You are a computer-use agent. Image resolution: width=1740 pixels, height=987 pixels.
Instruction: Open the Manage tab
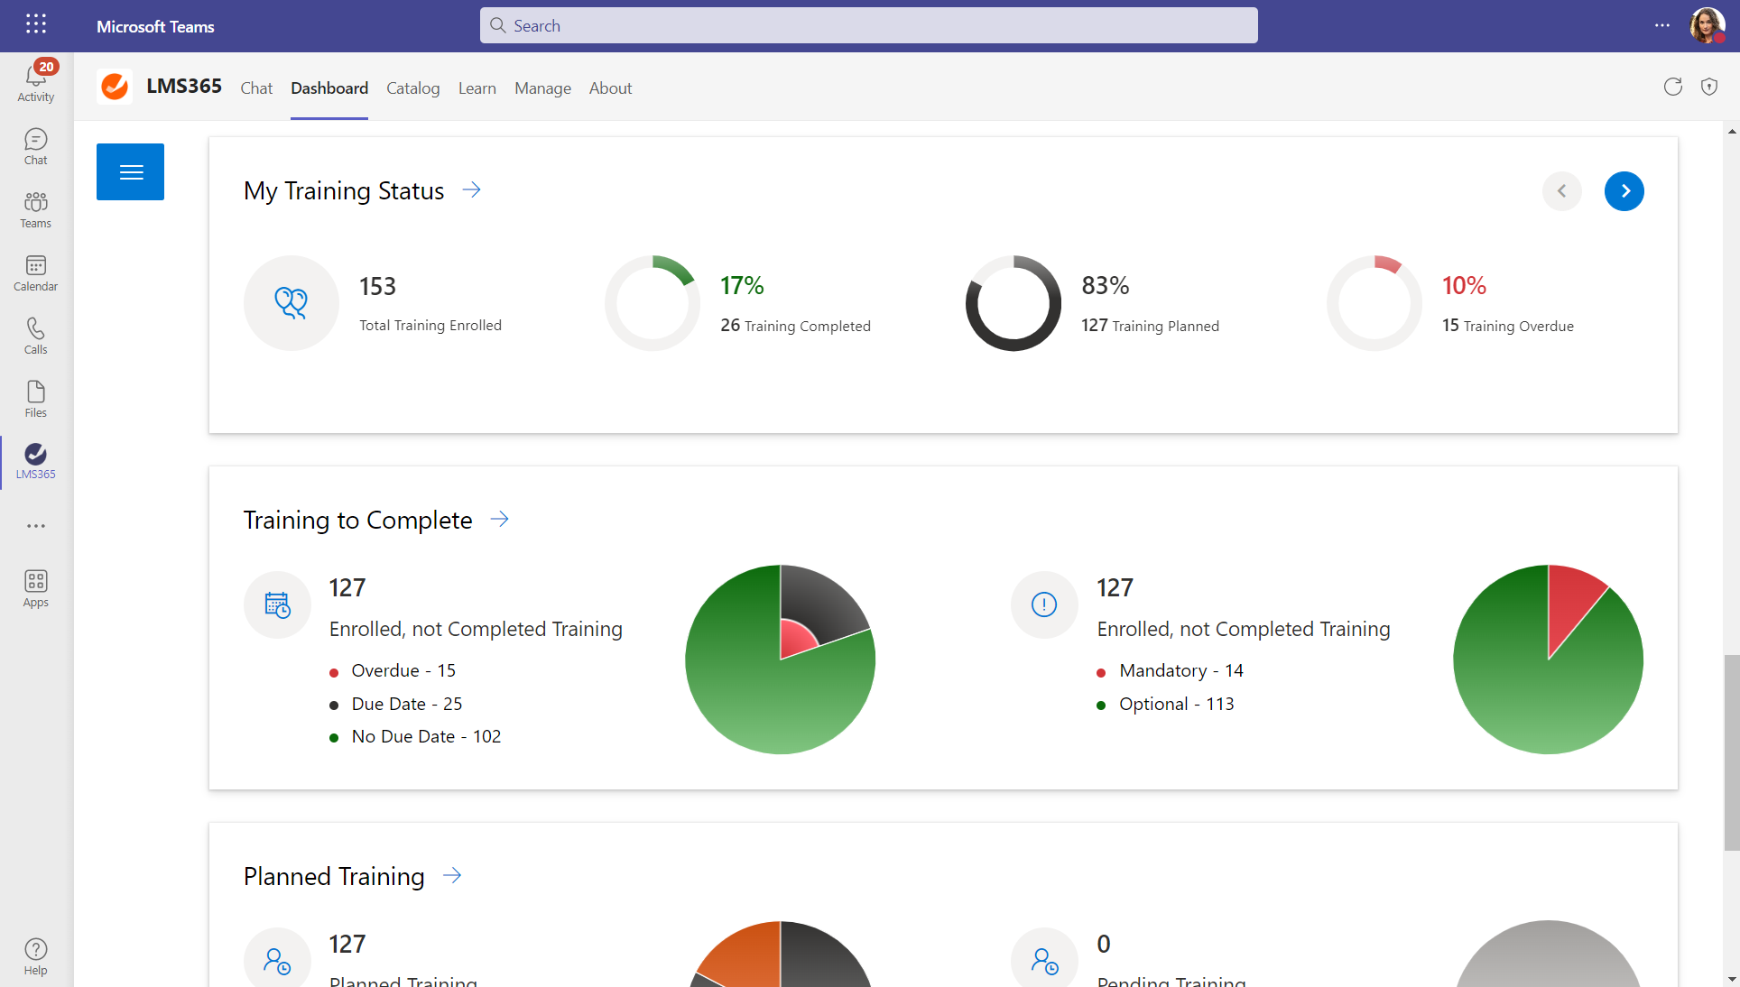click(543, 88)
